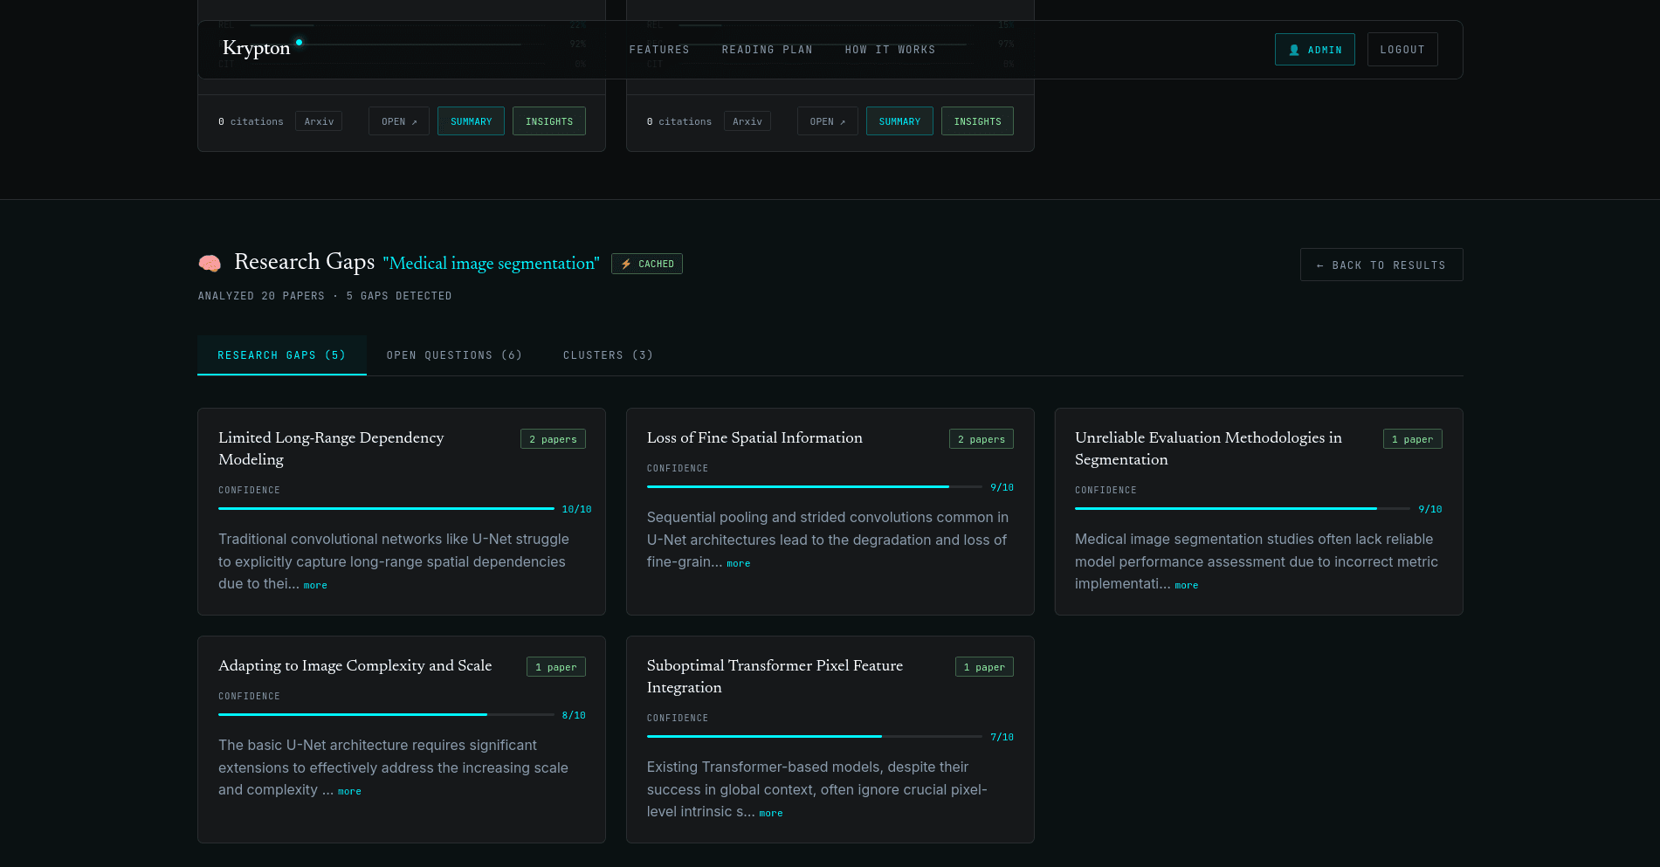
Task: Switch to the Clusters (3) tab
Action: coord(608,355)
